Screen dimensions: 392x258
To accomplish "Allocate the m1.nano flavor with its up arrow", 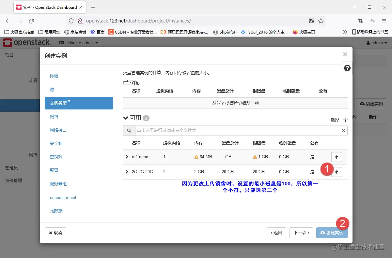I will 337,157.
